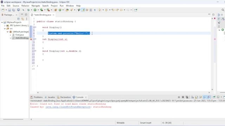Image resolution: width=225 pixels, height=126 pixels.
Task: Maximize the Package Explorer panel
Action: click(26, 15)
